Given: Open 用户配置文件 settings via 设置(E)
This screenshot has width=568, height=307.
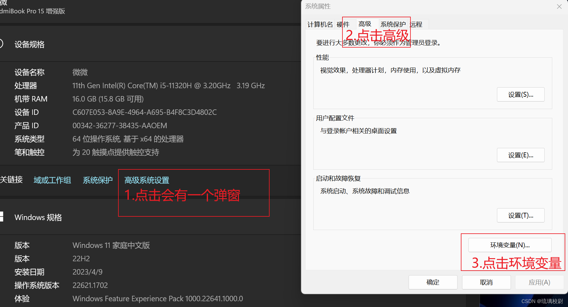Looking at the screenshot, I should (x=520, y=155).
